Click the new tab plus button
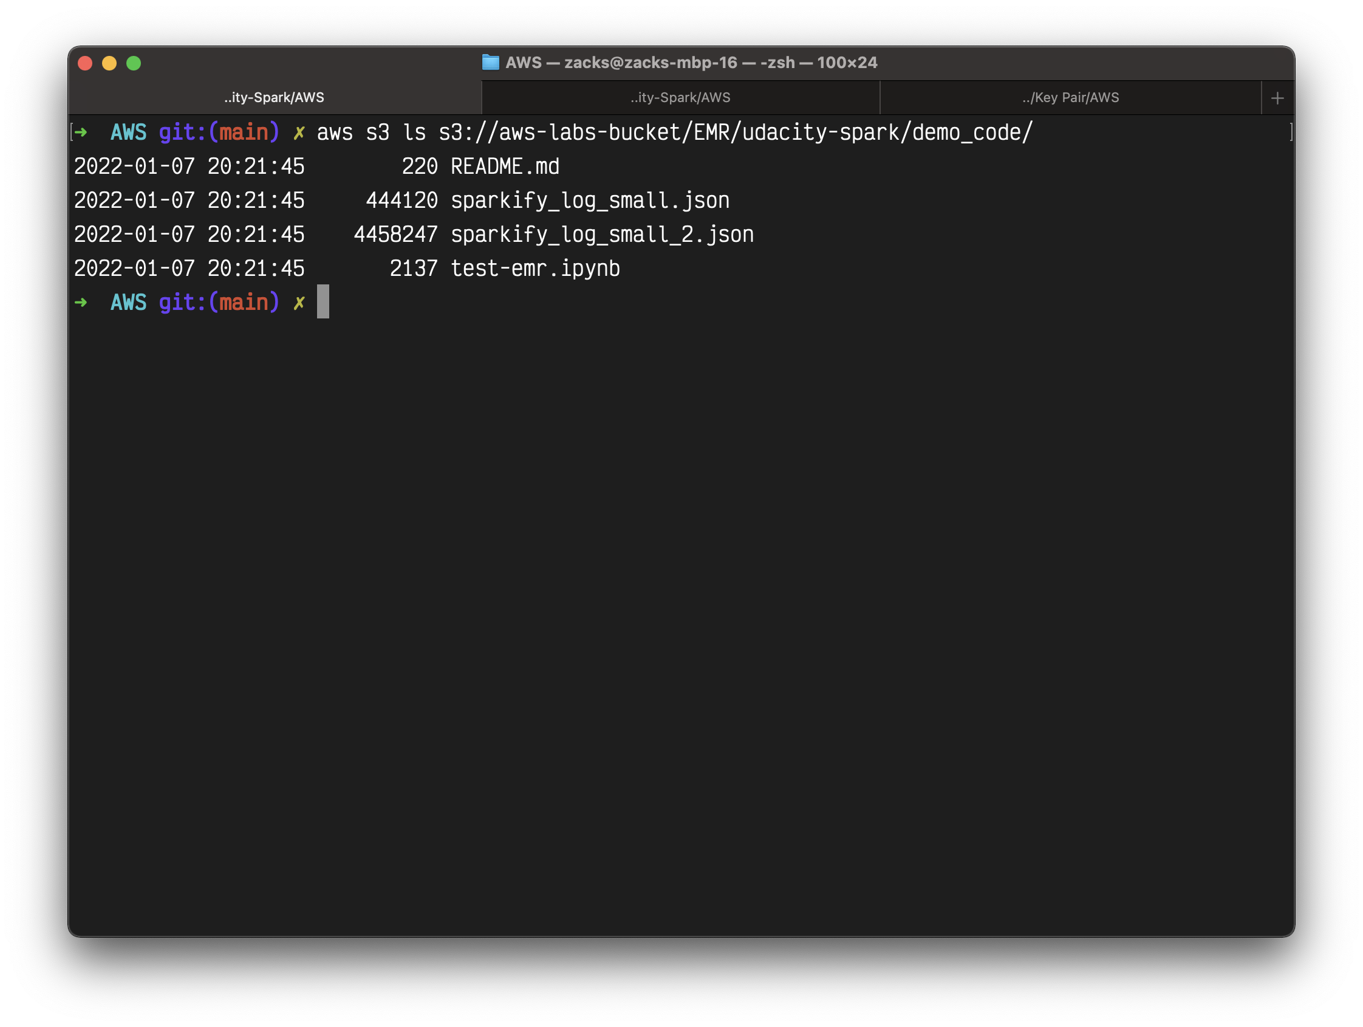The width and height of the screenshot is (1363, 1027). click(x=1277, y=98)
